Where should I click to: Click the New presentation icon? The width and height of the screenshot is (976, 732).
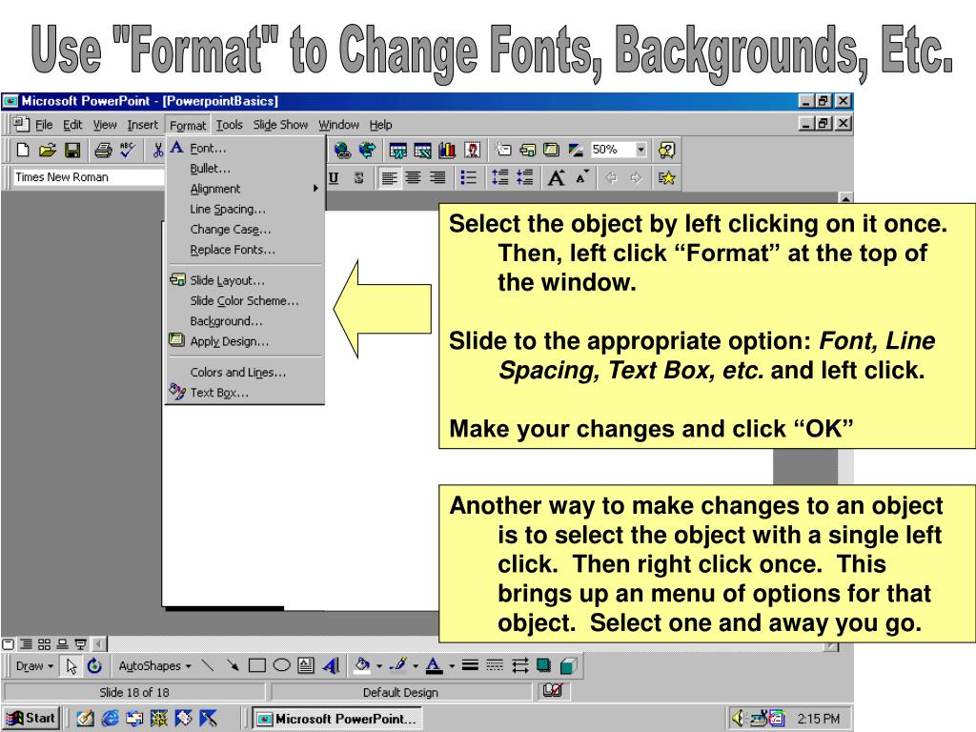coord(23,150)
